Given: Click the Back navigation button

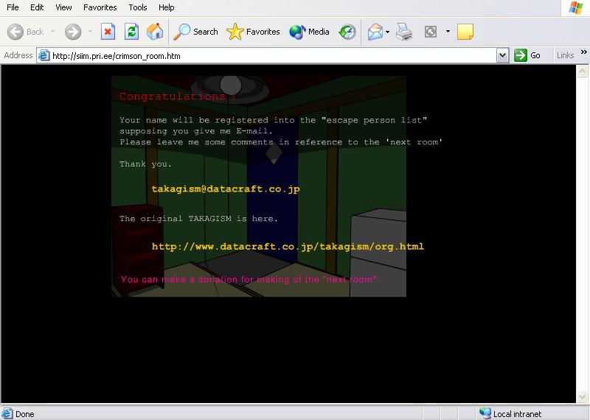Looking at the screenshot, I should [26, 32].
